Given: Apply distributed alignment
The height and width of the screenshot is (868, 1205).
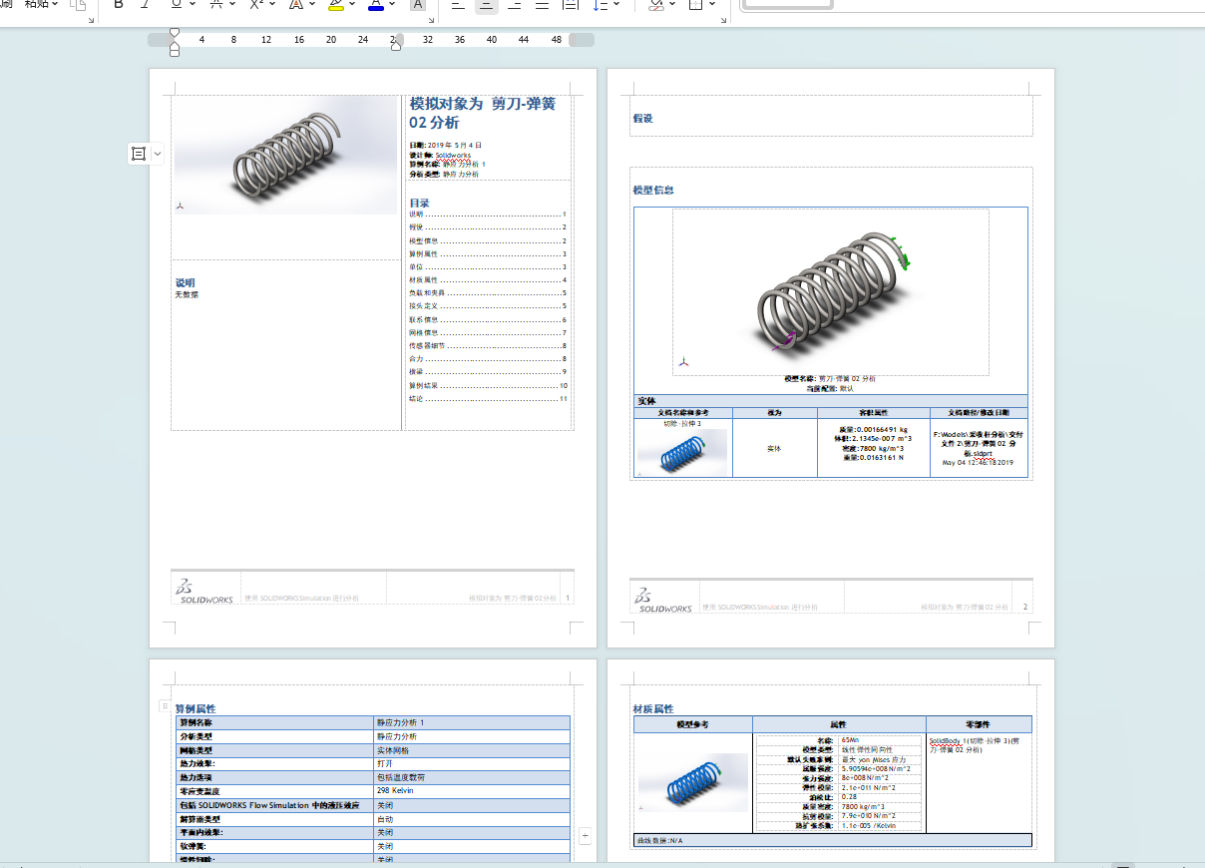Looking at the screenshot, I should coord(571,5).
